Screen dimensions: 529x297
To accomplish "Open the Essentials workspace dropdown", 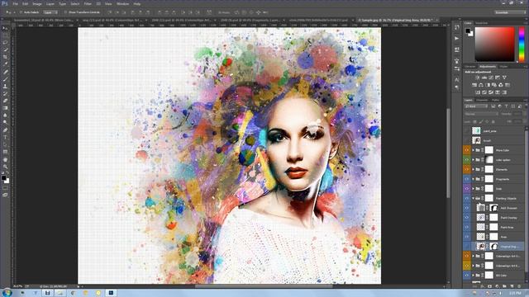I will coord(510,12).
